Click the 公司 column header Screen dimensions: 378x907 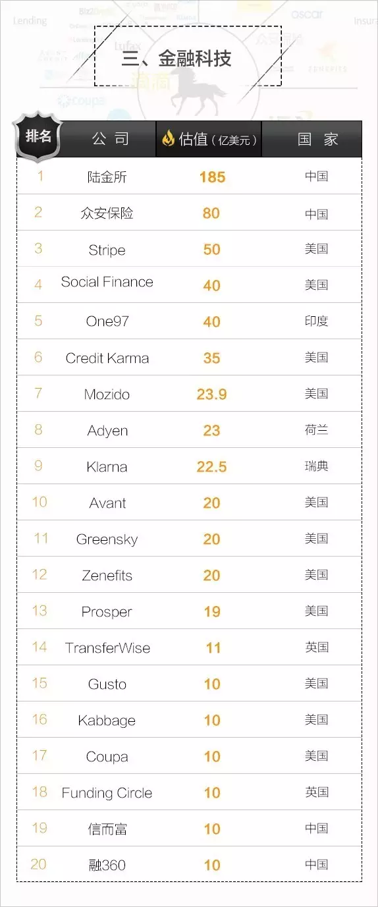coord(110,139)
